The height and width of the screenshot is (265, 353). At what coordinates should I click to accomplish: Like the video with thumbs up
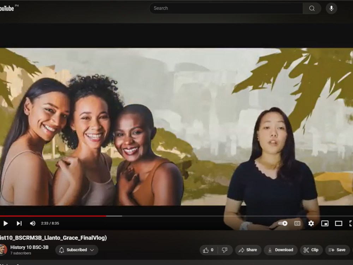click(208, 250)
